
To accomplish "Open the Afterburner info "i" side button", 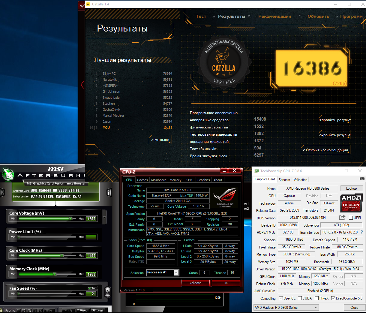I will point(109,192).
